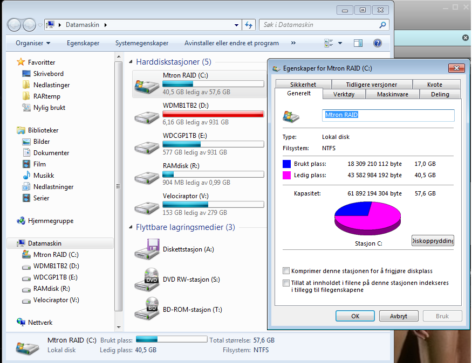This screenshot has width=472, height=363.
Task: Click the change view icon in toolbar
Action: pos(329,43)
